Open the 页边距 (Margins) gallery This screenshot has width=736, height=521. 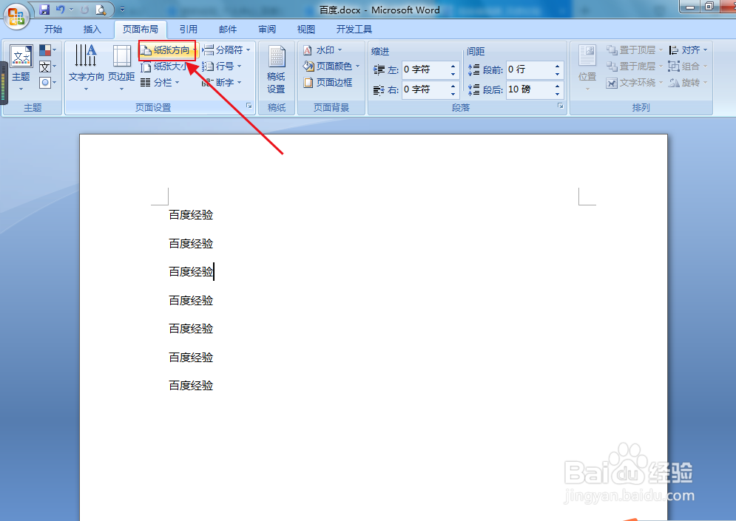pos(122,66)
